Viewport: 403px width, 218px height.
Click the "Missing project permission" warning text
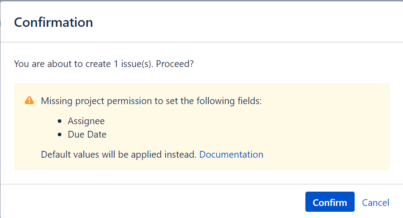(151, 101)
